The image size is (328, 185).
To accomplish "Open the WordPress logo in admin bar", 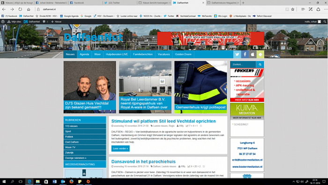I will pyautogui.click(x=3, y=21).
